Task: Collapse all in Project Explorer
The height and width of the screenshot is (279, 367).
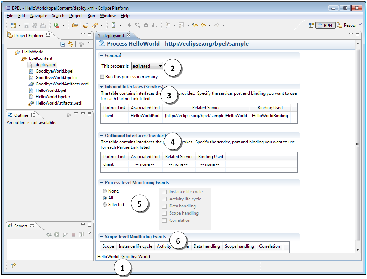Action: [x=63, y=44]
